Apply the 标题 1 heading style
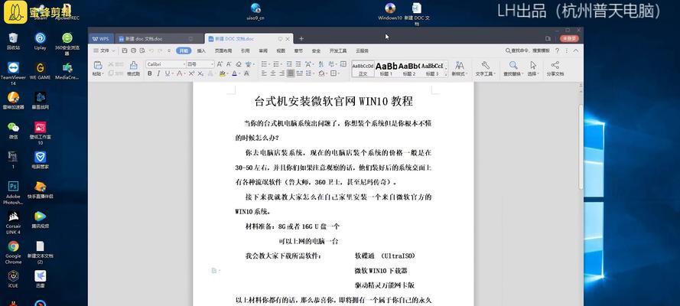680x306 pixels. [386, 69]
